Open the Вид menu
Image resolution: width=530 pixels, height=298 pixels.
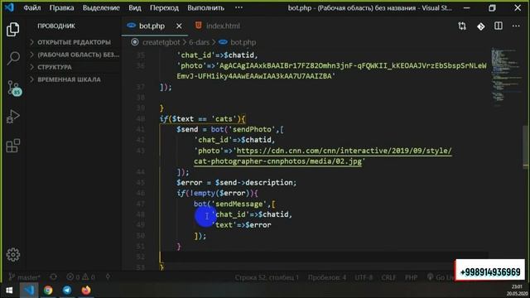coord(134,7)
